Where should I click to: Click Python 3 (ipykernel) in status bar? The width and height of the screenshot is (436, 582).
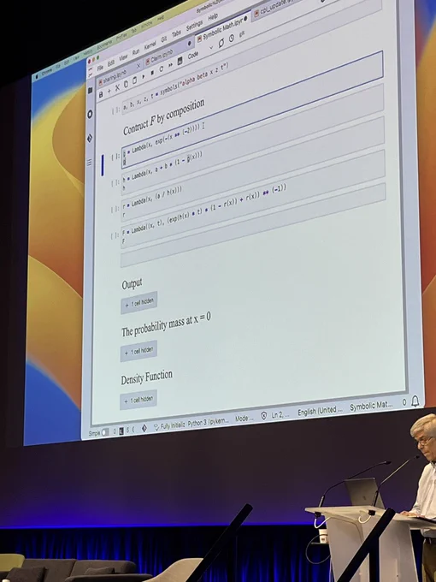(208, 423)
